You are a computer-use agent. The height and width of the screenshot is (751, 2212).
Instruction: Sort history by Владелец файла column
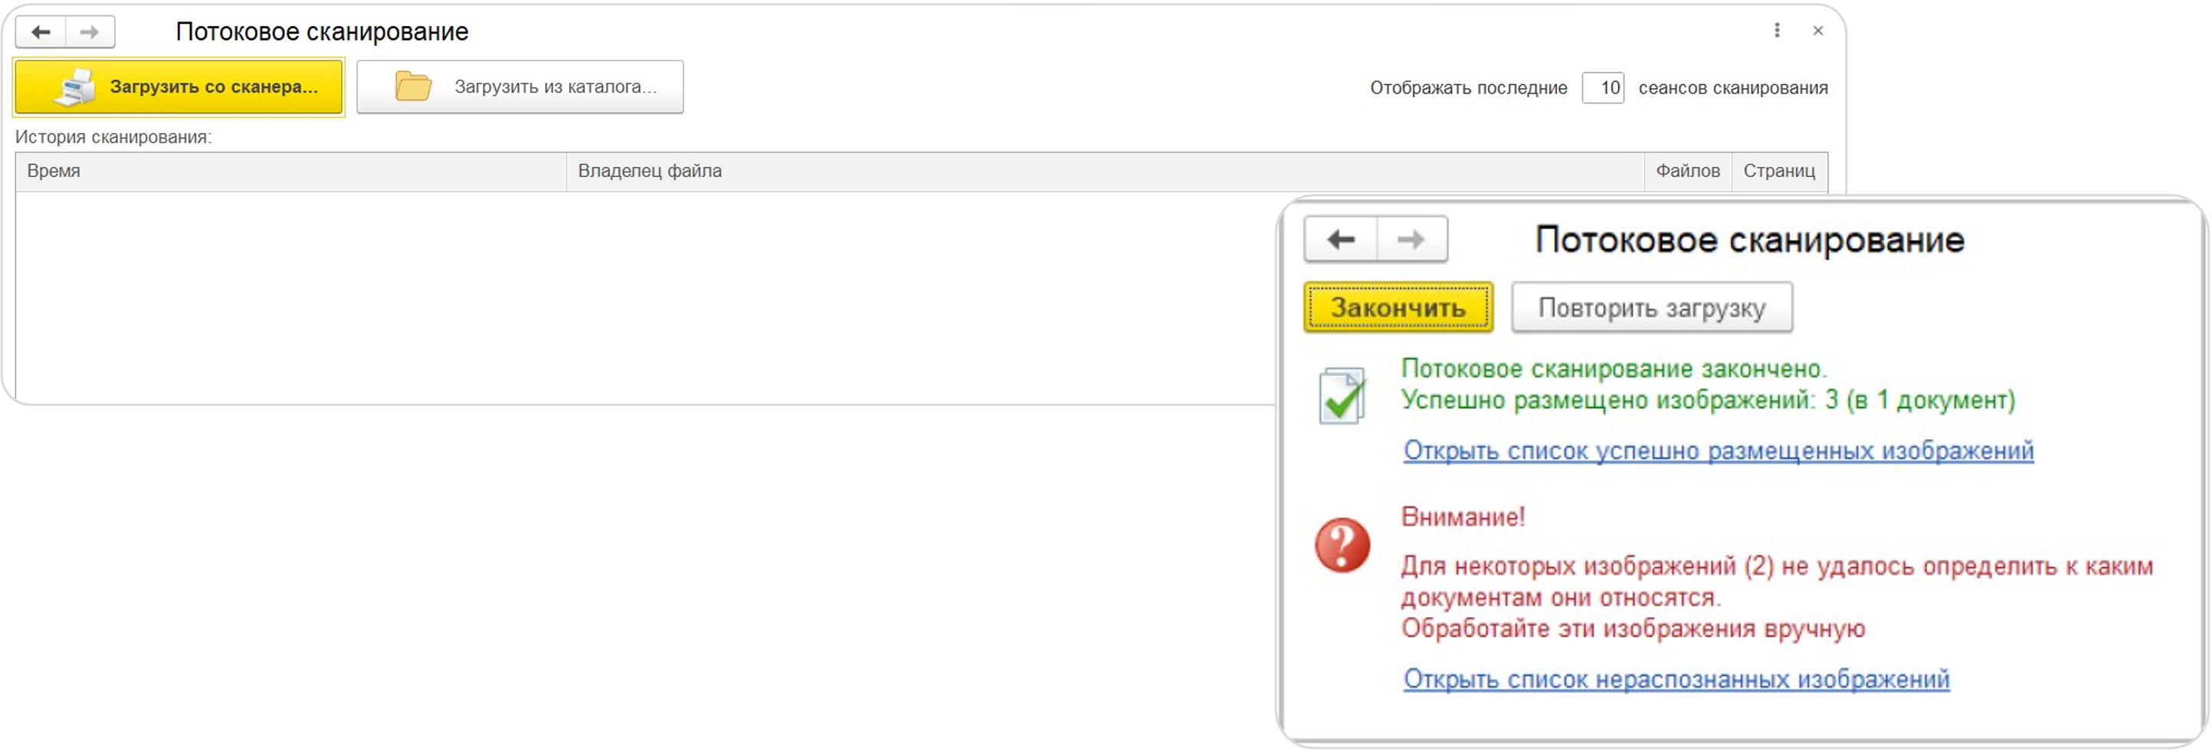(1105, 171)
